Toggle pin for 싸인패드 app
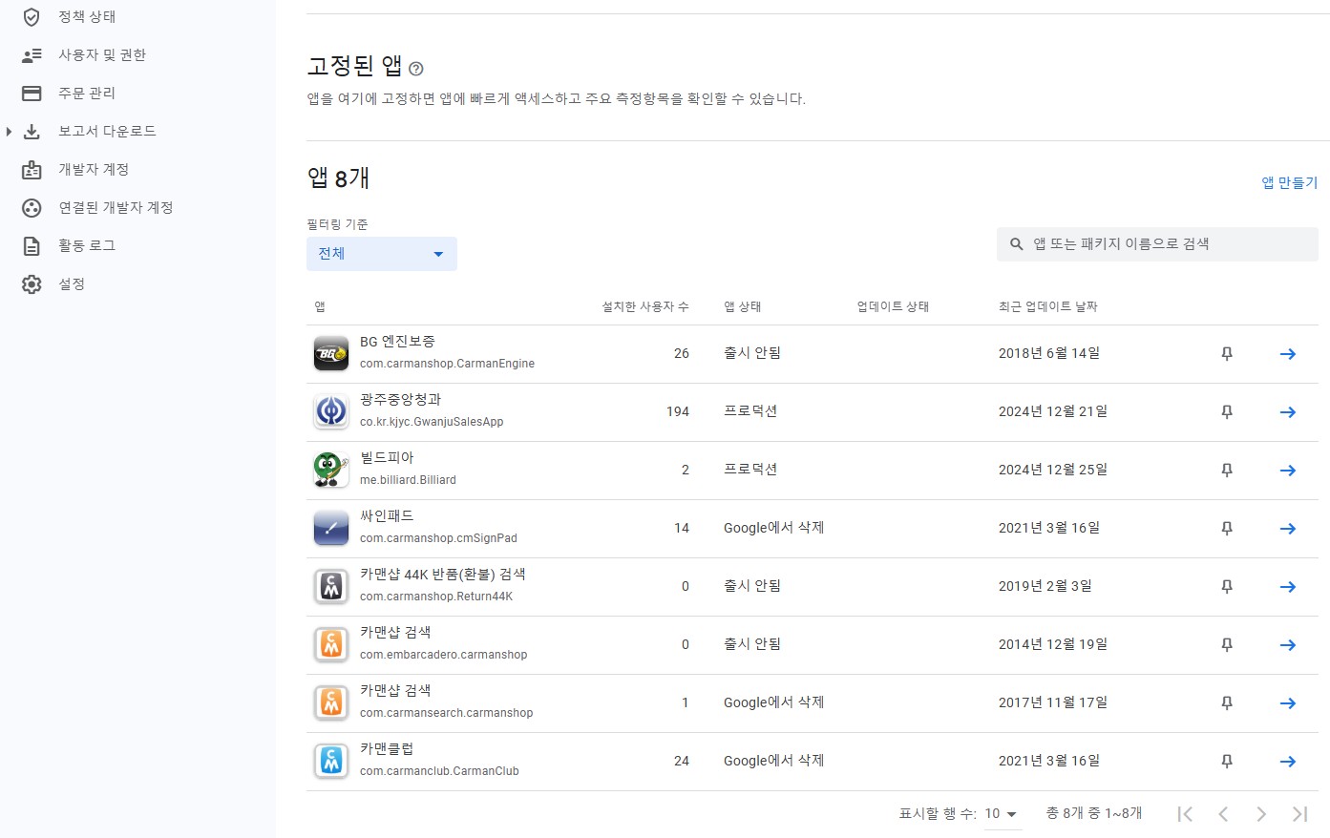 pos(1227,529)
